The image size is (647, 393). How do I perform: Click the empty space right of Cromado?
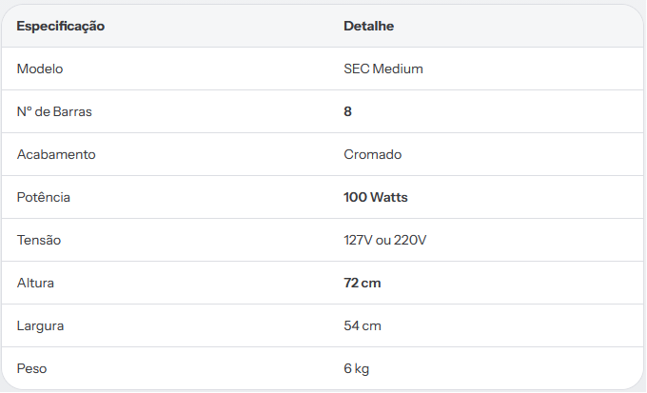[x=522, y=154]
